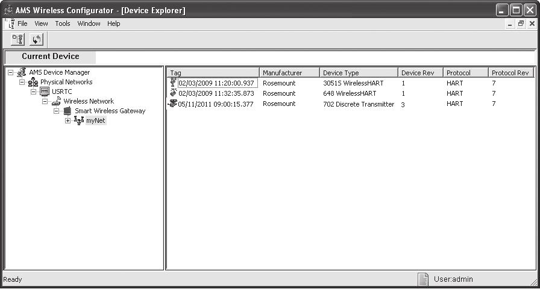
Task: Click HART protocol in the 702 row
Action: coord(454,104)
